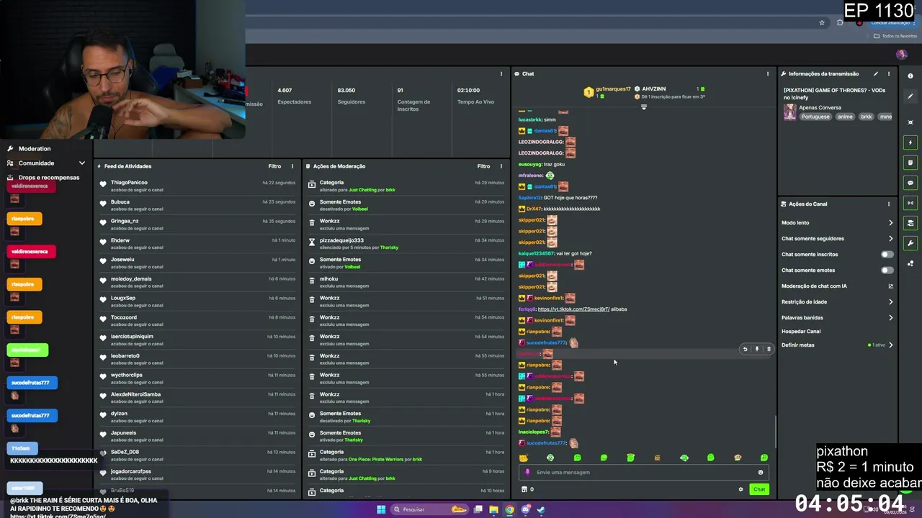Open Windows Start menu
Screen dimensions: 922x518
click(381, 509)
